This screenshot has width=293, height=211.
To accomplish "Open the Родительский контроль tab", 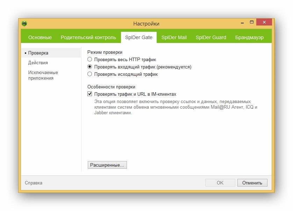I will pyautogui.click(x=88, y=37).
